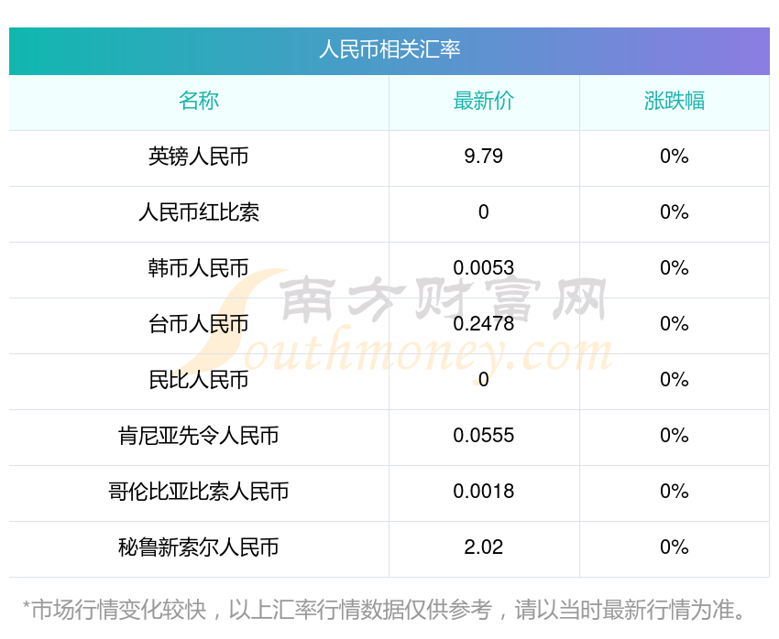The width and height of the screenshot is (779, 639).
Task: Click the 0.2478 price value
Action: point(483,324)
